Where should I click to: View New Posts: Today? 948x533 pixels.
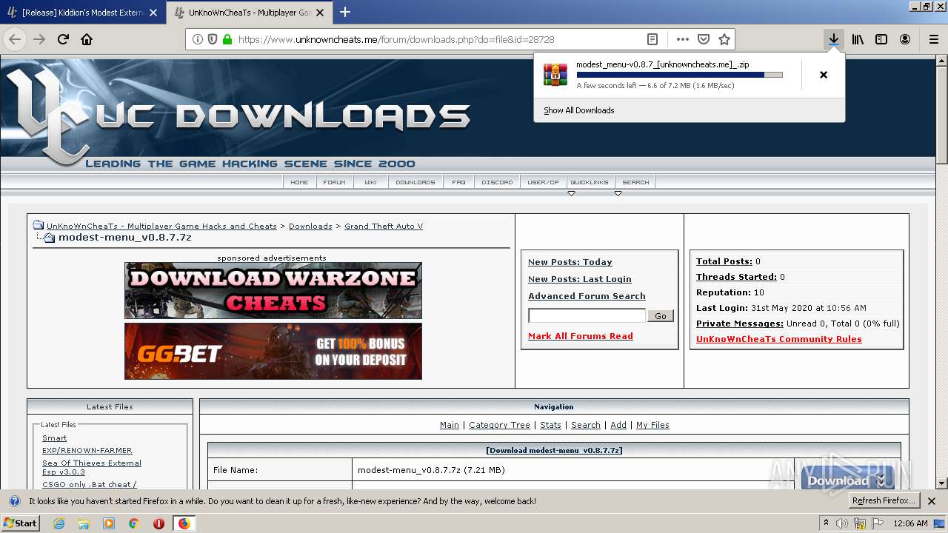coord(570,262)
